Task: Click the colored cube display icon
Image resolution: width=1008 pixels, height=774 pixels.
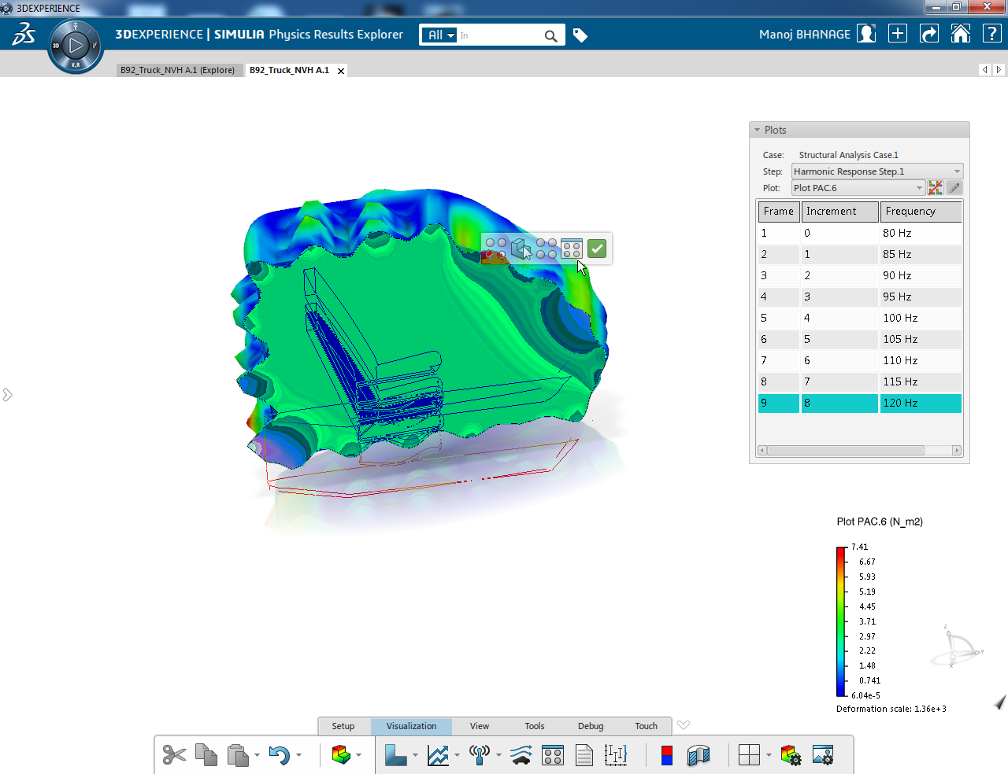Action: [x=341, y=755]
